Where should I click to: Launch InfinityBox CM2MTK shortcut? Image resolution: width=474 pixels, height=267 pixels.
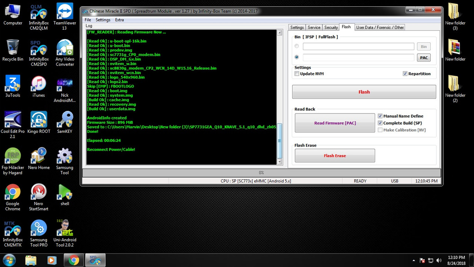[13, 234]
